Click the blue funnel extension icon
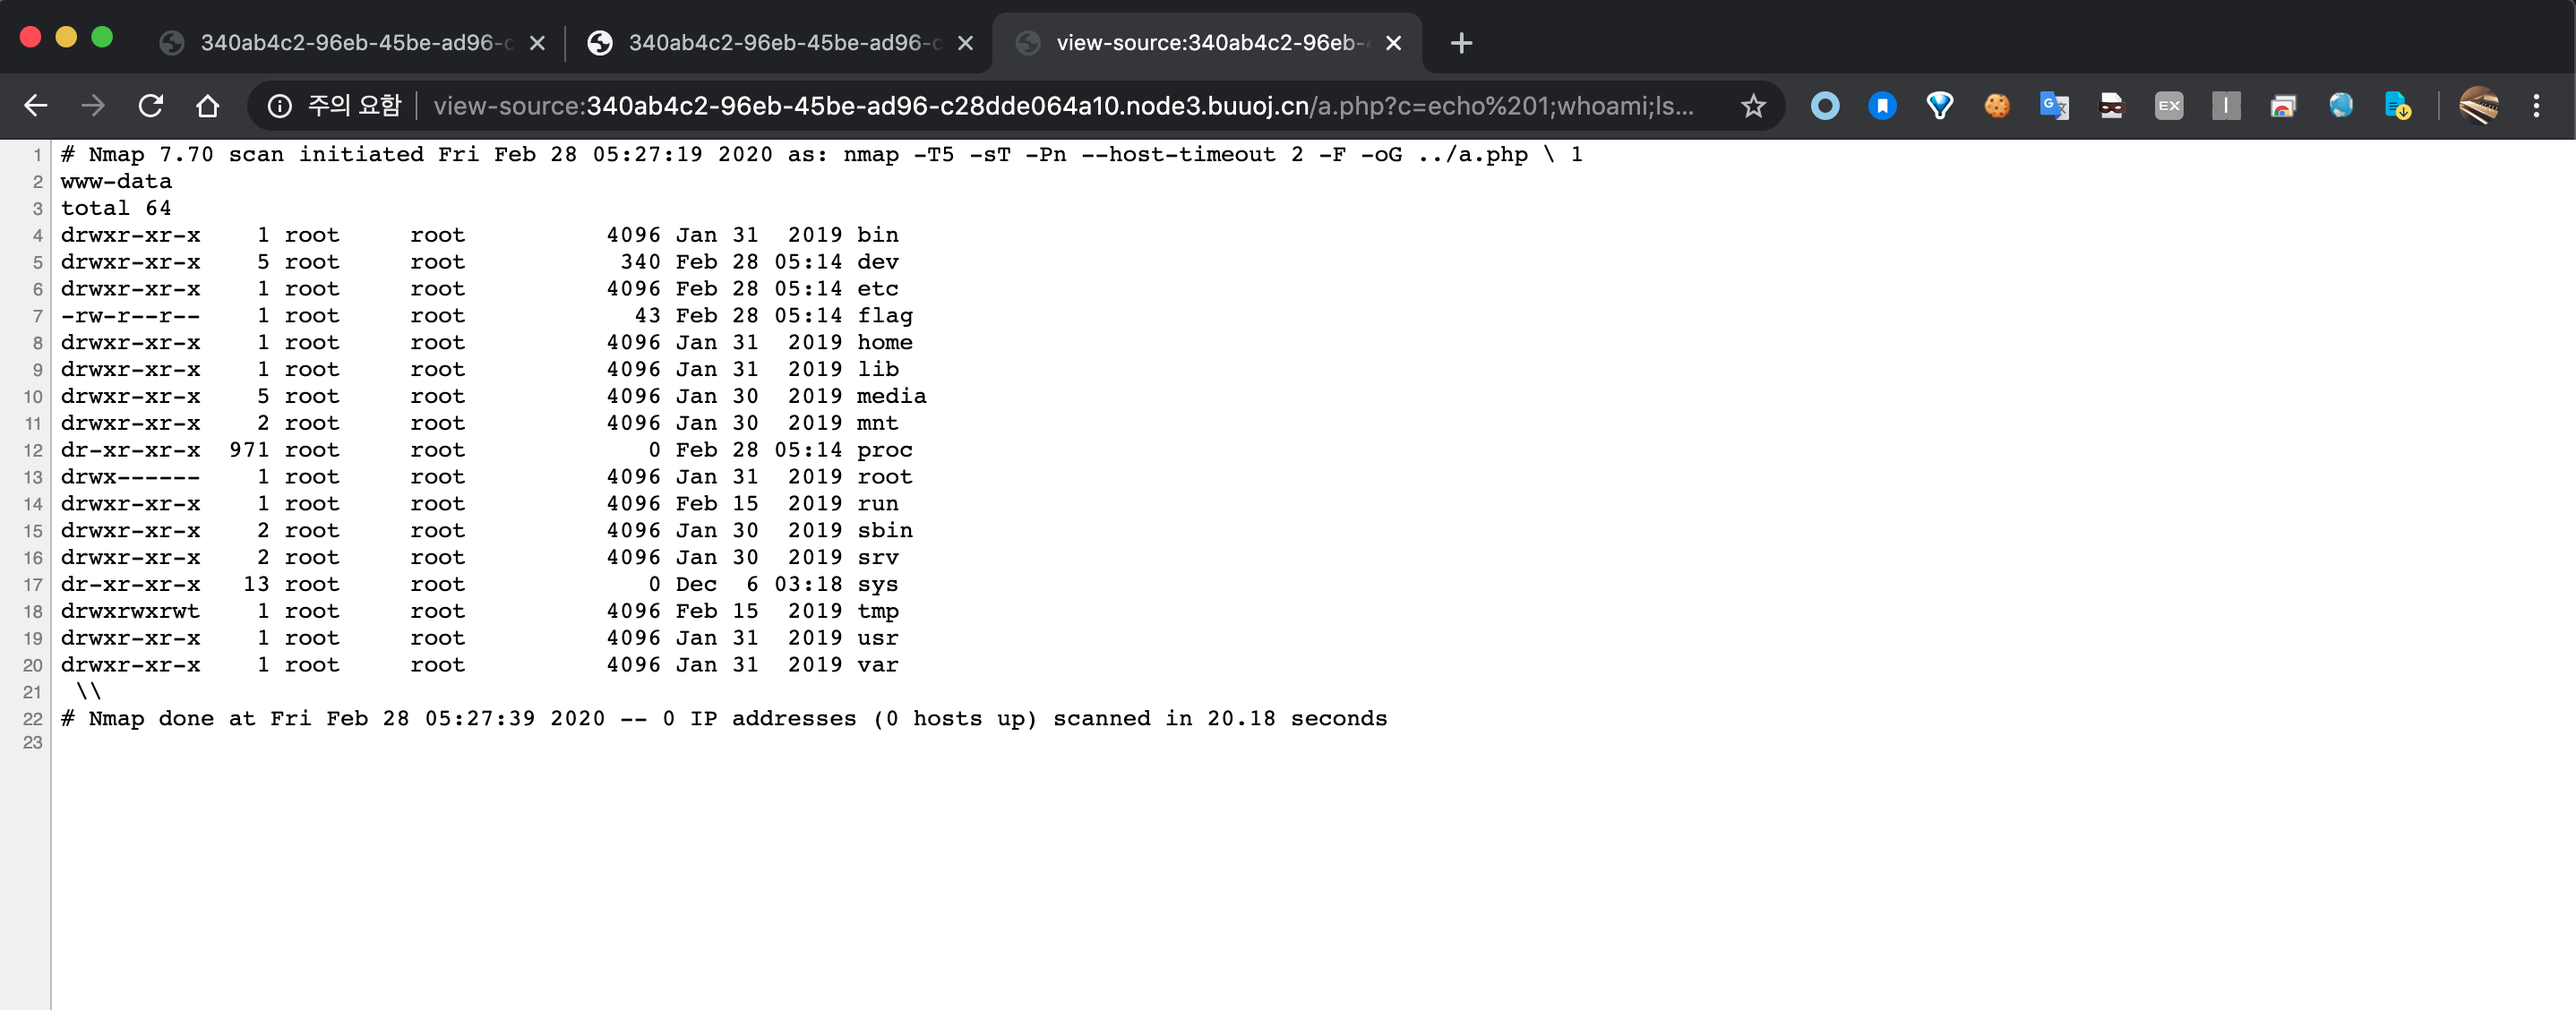The height and width of the screenshot is (1010, 2576). point(1939,106)
